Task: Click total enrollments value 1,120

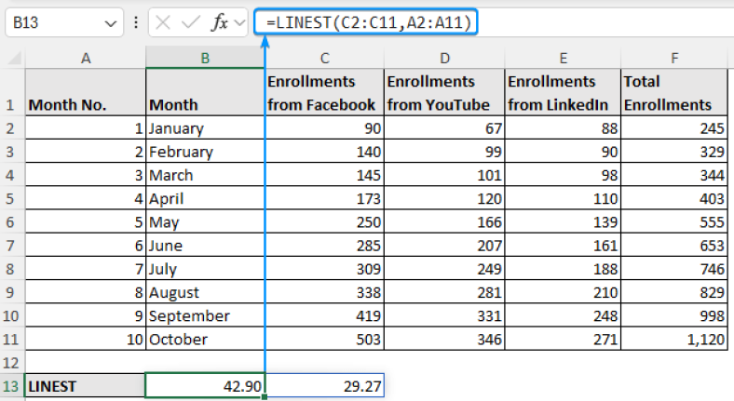Action: pyautogui.click(x=674, y=339)
